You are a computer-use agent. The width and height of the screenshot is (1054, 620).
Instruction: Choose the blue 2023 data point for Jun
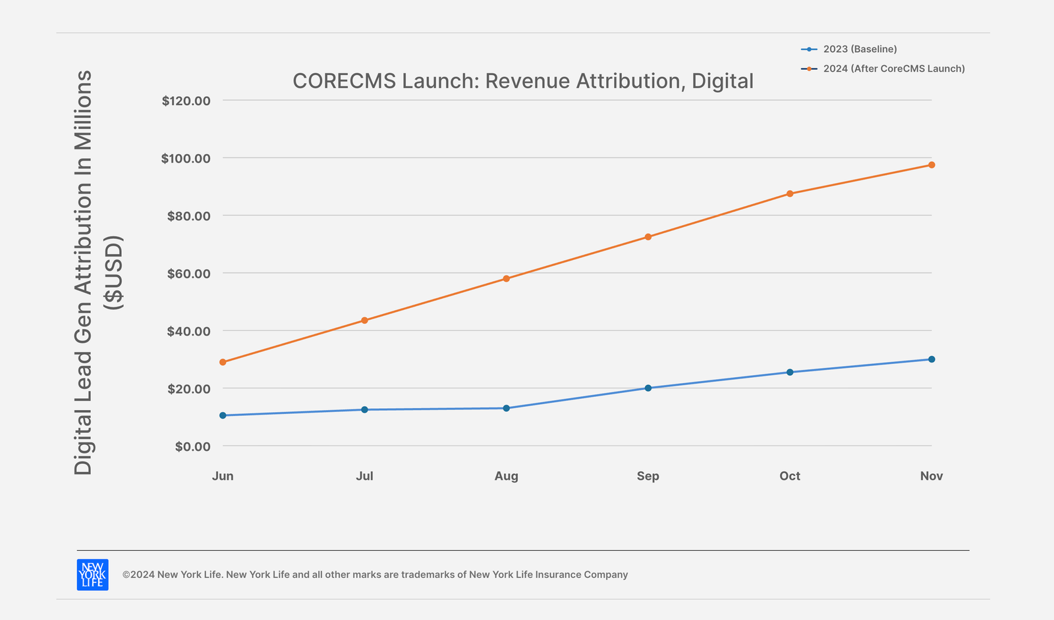(x=223, y=415)
